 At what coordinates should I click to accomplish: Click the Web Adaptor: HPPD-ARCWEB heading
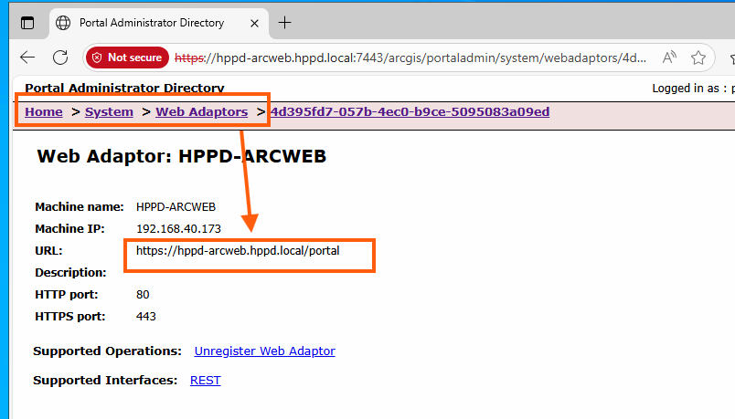point(181,156)
